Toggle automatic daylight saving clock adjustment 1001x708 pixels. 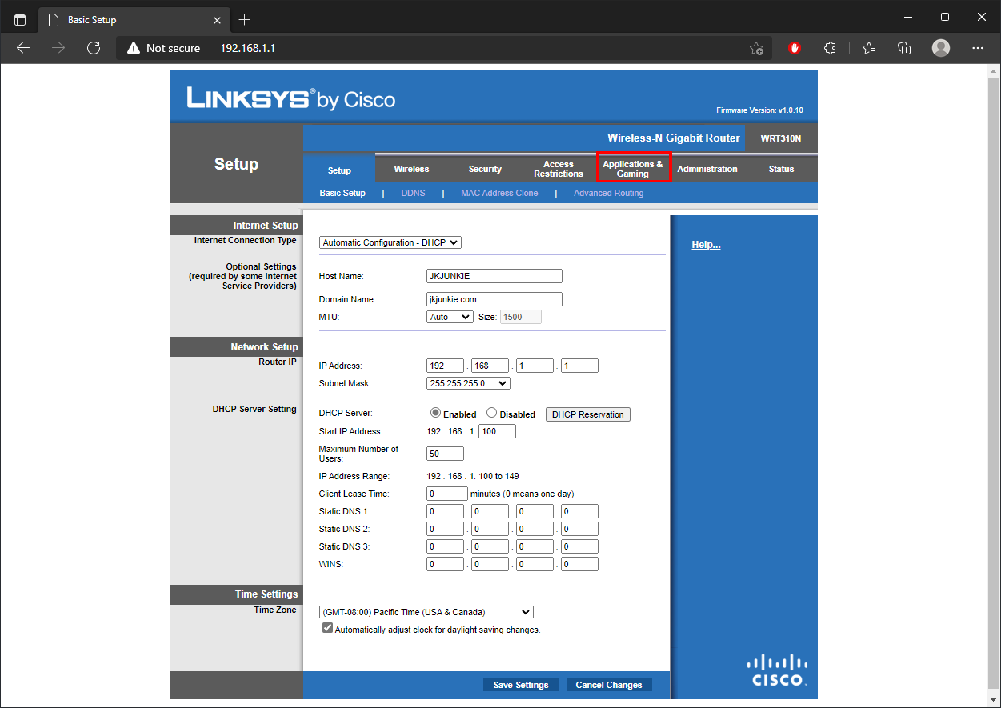[327, 629]
